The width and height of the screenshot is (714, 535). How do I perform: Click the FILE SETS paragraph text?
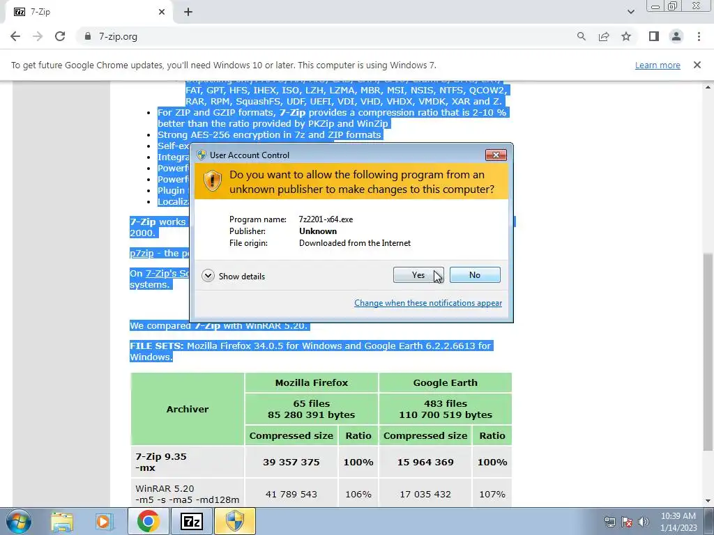[x=310, y=351]
